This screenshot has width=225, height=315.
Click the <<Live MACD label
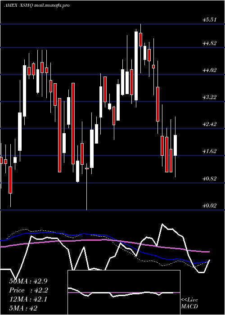[189, 303]
